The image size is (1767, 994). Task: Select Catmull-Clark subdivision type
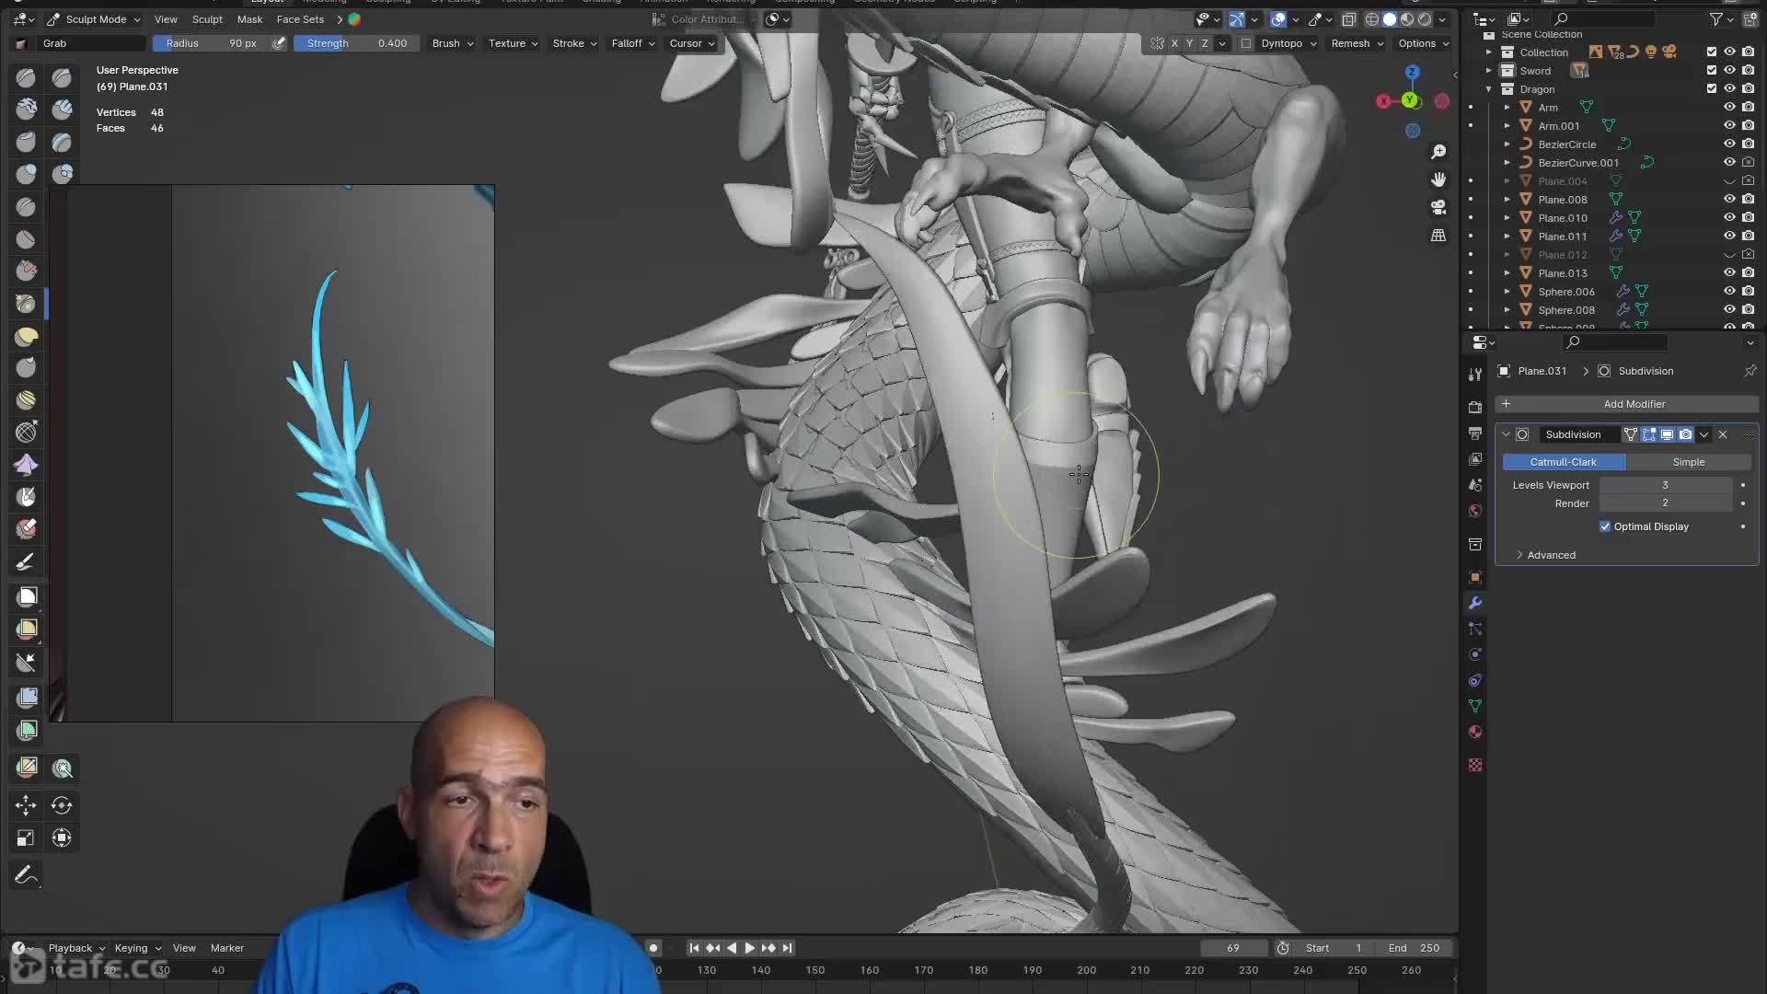pyautogui.click(x=1564, y=462)
